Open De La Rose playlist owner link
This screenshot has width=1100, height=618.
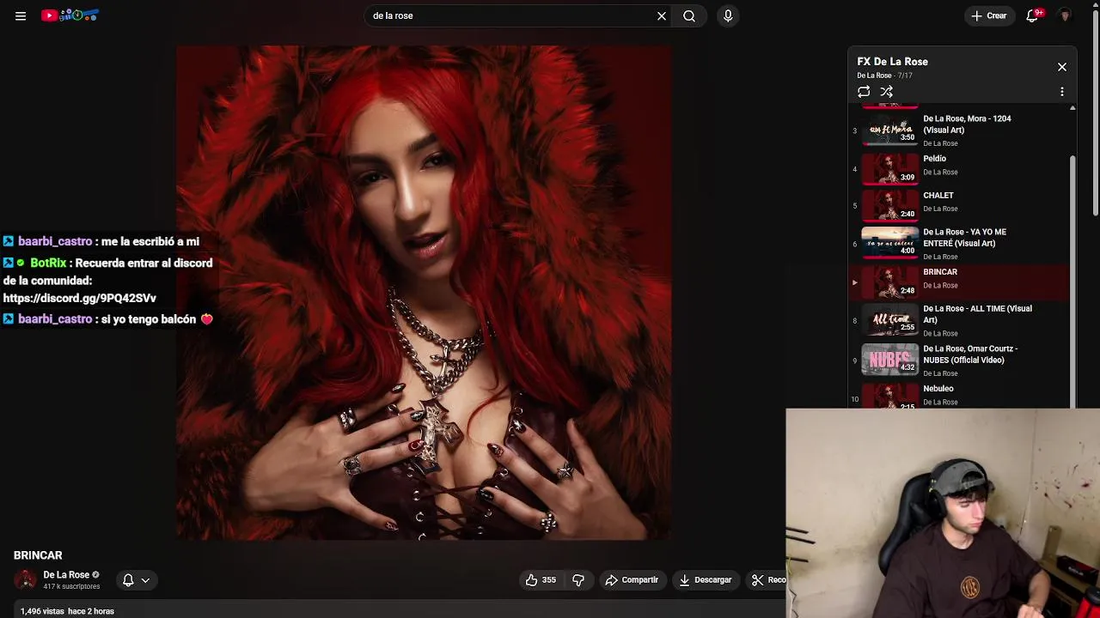pyautogui.click(x=874, y=76)
